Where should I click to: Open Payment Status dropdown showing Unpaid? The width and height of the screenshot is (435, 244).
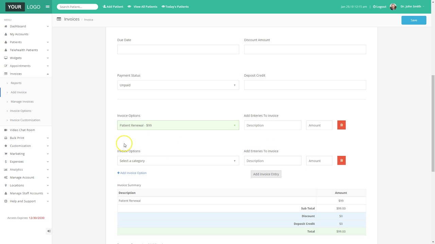[178, 85]
